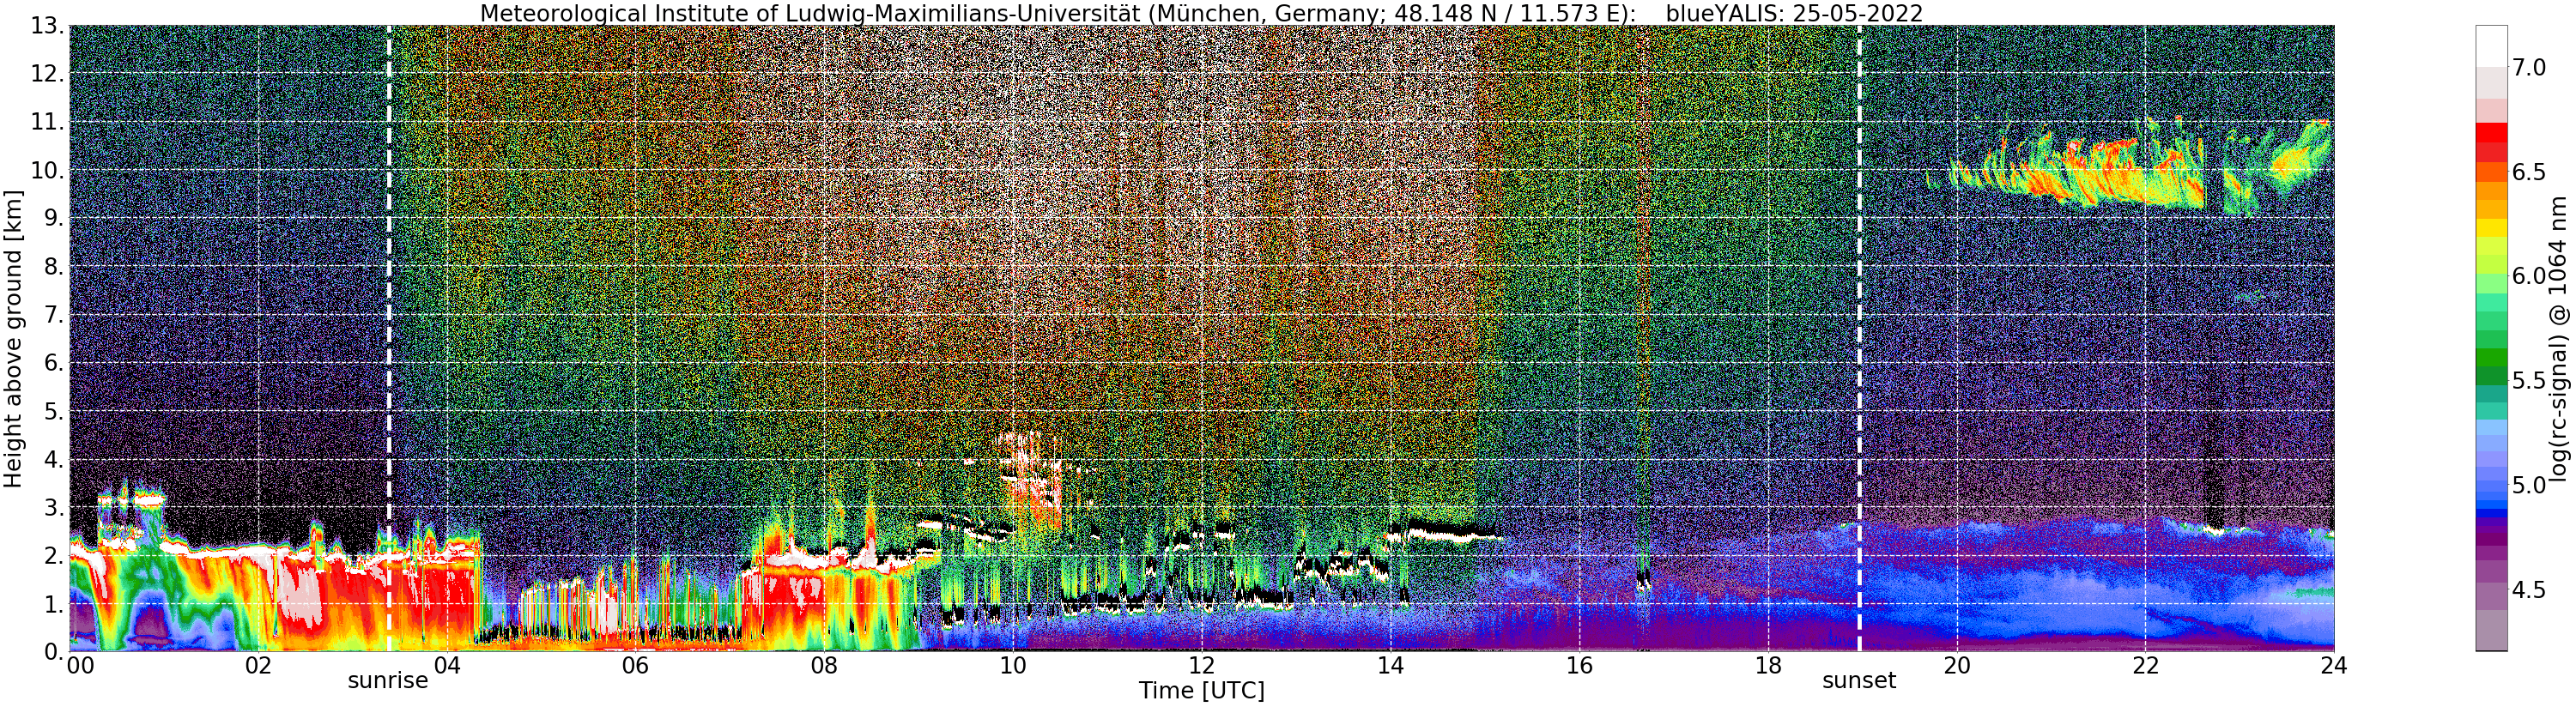
Task: Click the 'sunset' label under the time axis
Action: (1859, 681)
